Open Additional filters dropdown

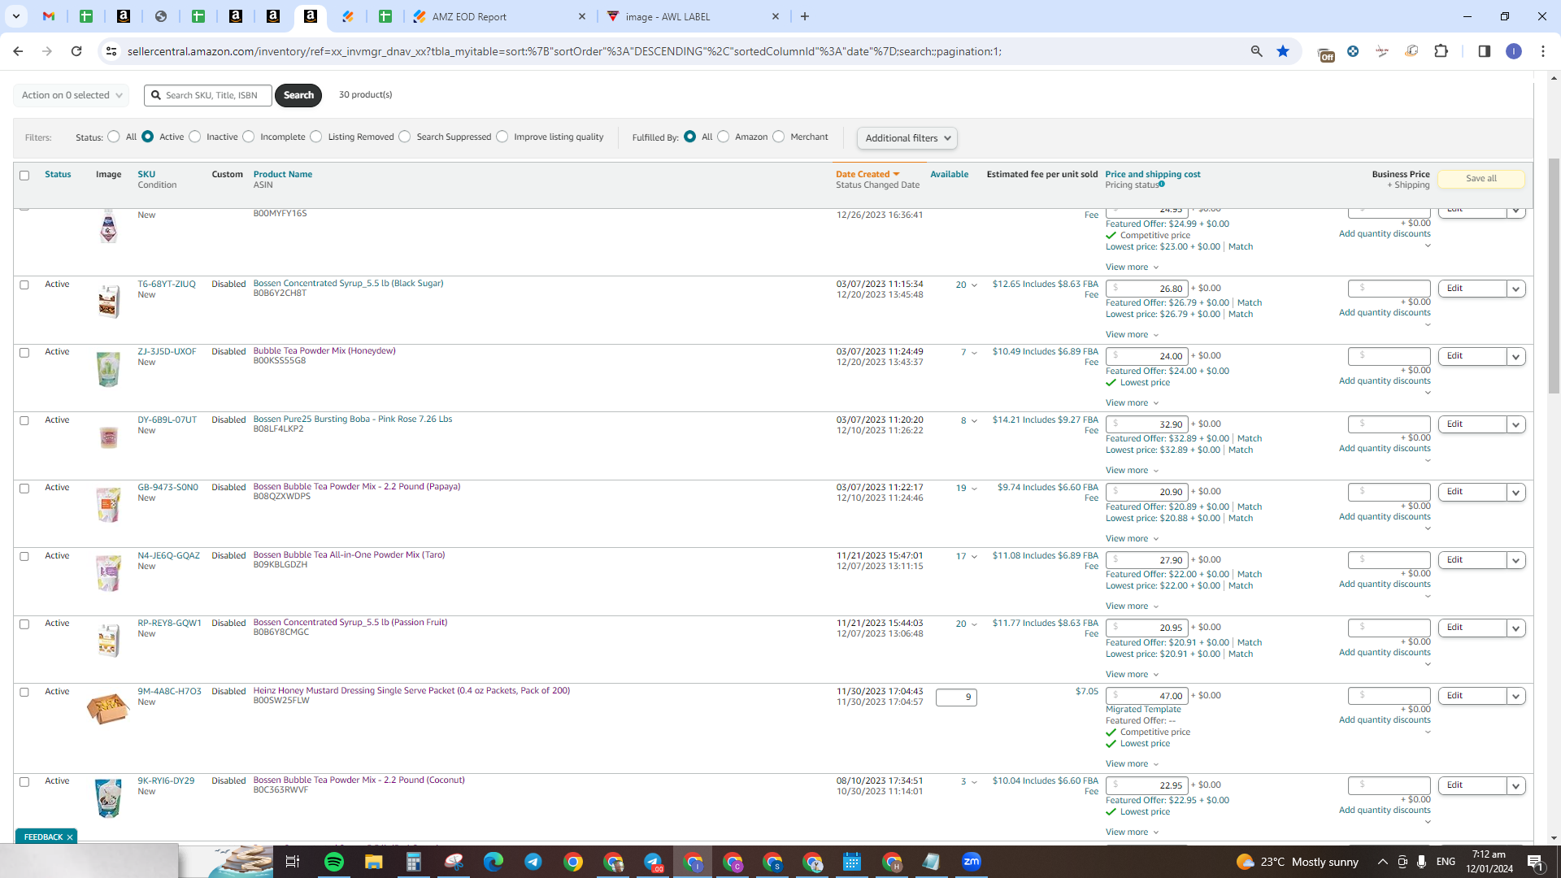click(907, 138)
